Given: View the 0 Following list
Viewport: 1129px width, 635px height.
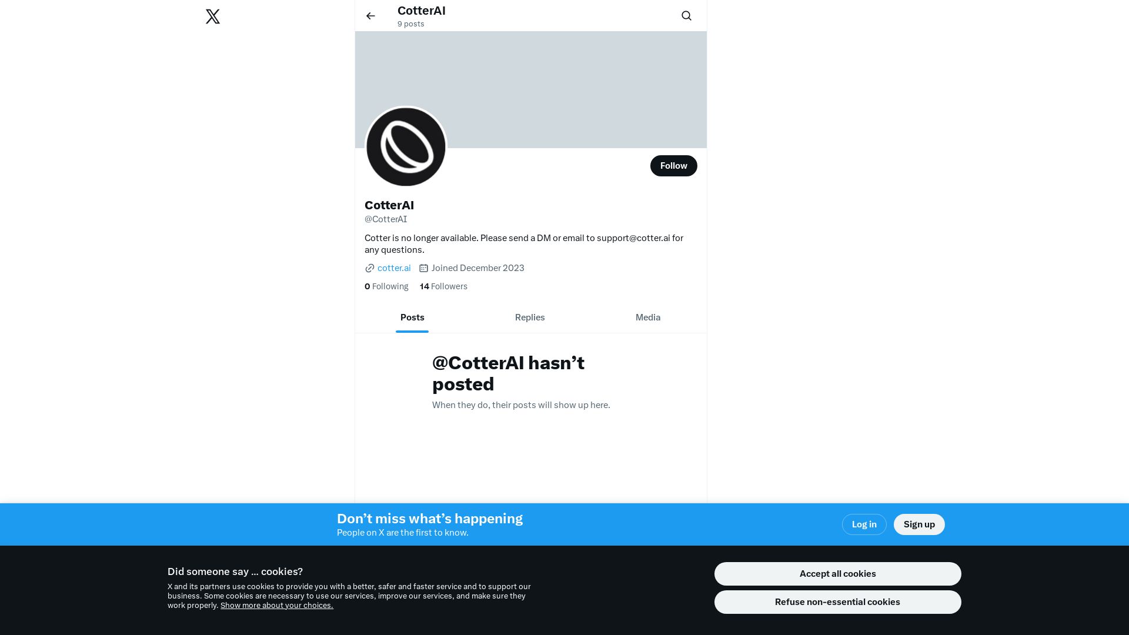Looking at the screenshot, I should 386,286.
